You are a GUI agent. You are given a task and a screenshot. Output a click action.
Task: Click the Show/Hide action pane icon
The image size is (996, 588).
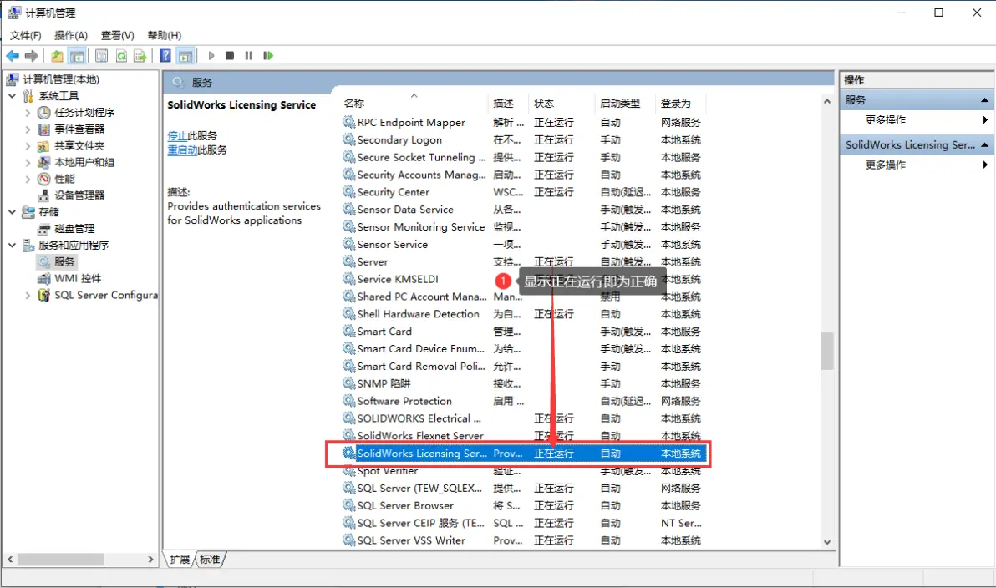(x=185, y=56)
